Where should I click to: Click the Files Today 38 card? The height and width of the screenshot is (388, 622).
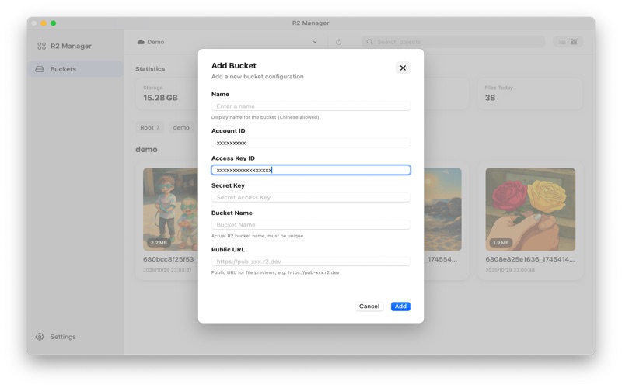(x=530, y=93)
